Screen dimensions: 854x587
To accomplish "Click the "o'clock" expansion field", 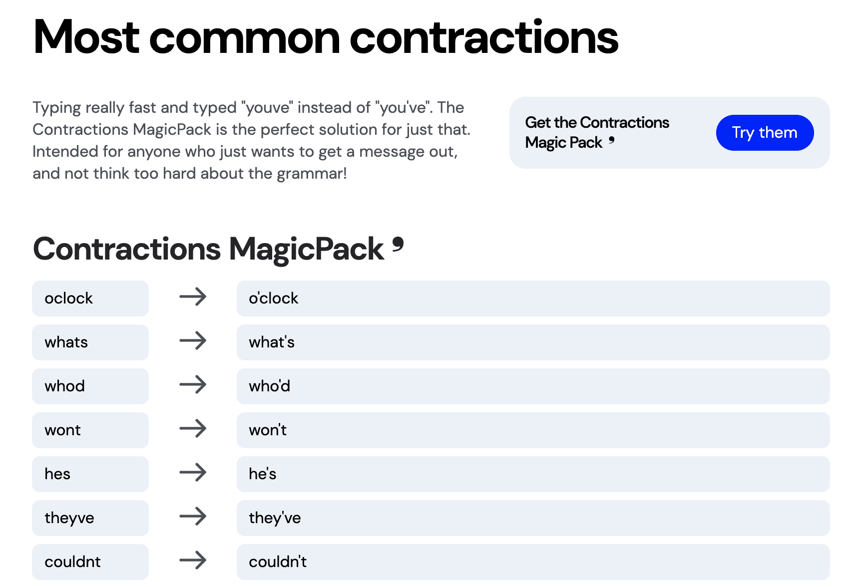I will (x=533, y=298).
